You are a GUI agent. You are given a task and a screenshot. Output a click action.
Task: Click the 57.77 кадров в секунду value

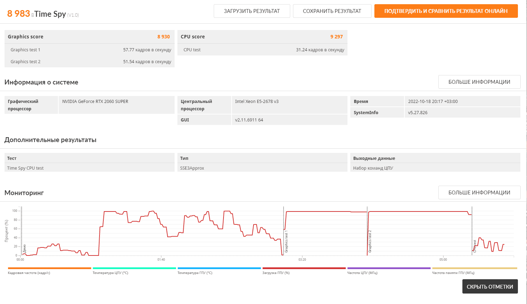[147, 50]
